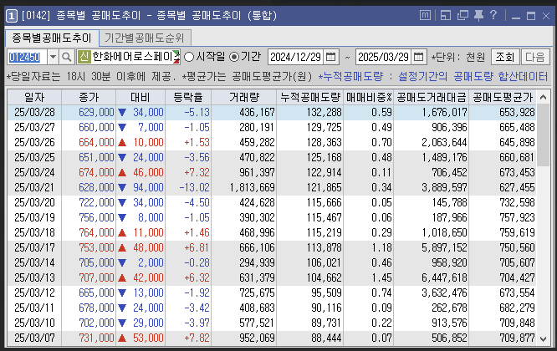Click change value 13,000 on 25/03/12
This screenshot has width=557, height=351.
[148, 292]
